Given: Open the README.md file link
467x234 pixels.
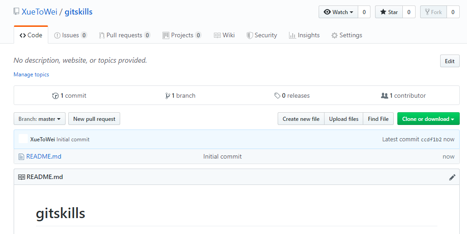Looking at the screenshot, I should [44, 156].
